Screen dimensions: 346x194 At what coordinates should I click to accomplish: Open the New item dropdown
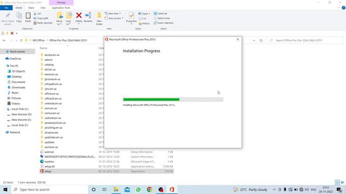coord(113,13)
